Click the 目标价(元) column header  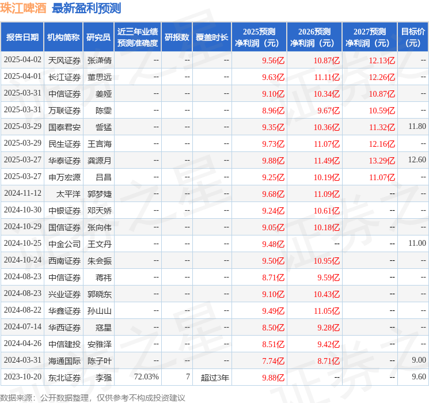tap(413, 37)
